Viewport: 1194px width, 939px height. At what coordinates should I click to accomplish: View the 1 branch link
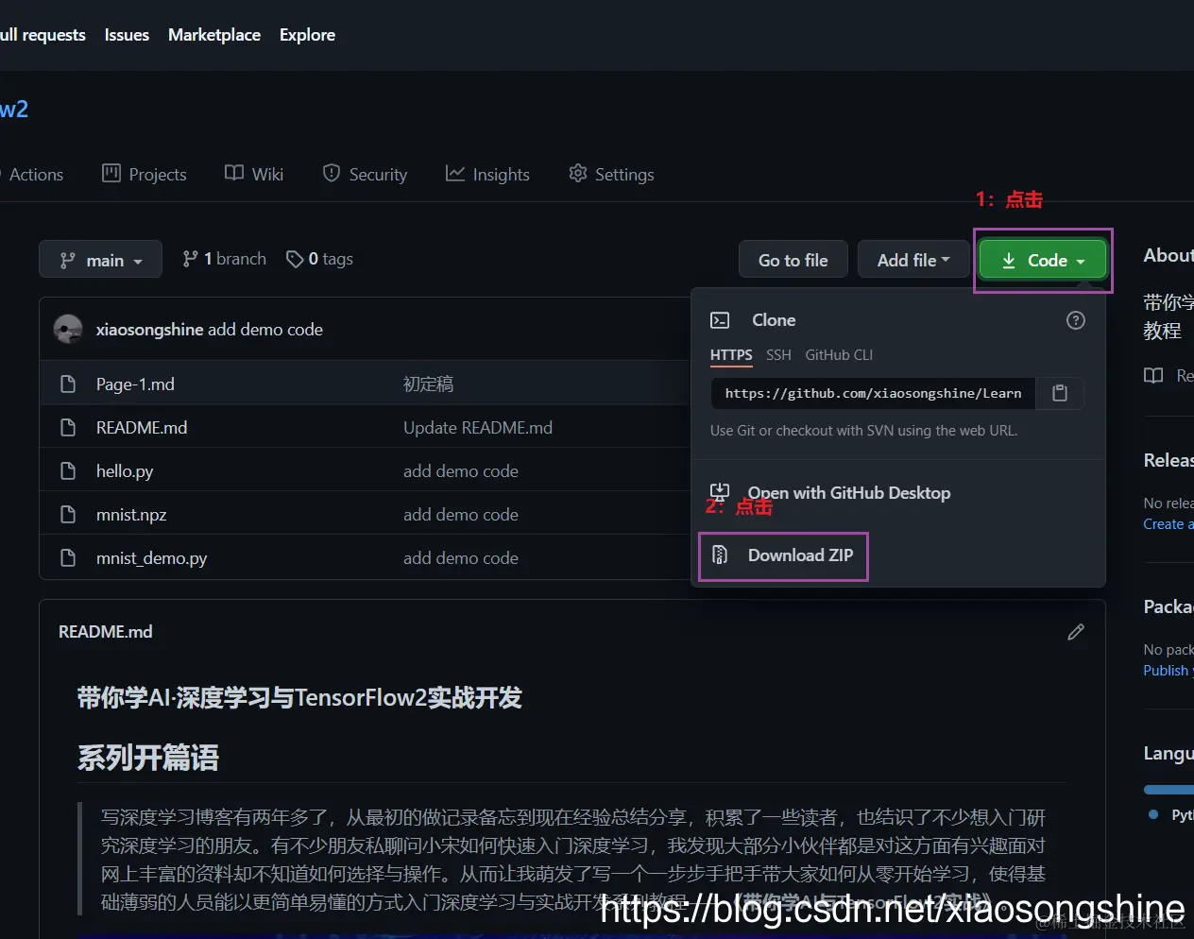225,259
